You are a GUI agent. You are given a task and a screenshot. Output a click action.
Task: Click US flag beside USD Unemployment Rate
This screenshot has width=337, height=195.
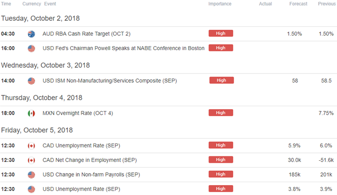click(31, 189)
